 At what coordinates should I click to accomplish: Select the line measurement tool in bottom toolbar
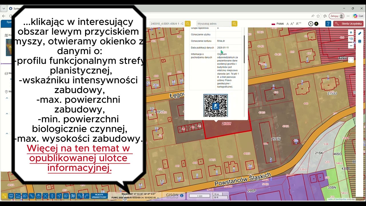pos(18,196)
